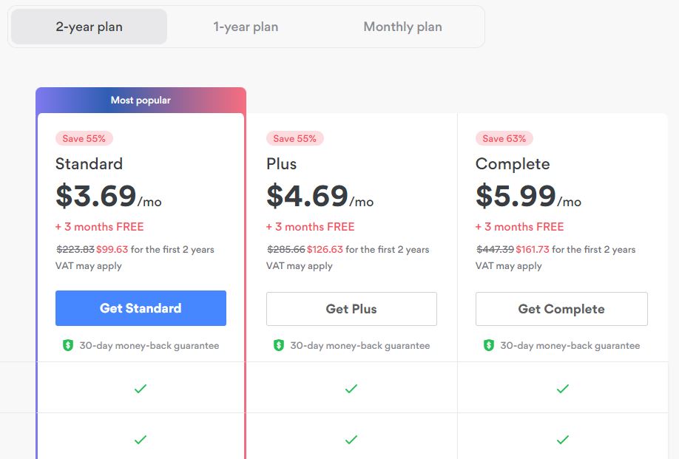Click first-row green checkmark in Plus column

[351, 389]
